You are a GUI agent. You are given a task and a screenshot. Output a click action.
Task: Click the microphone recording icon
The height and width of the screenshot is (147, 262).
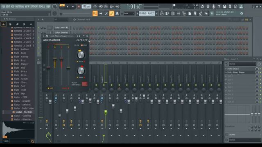[x=213, y=7]
